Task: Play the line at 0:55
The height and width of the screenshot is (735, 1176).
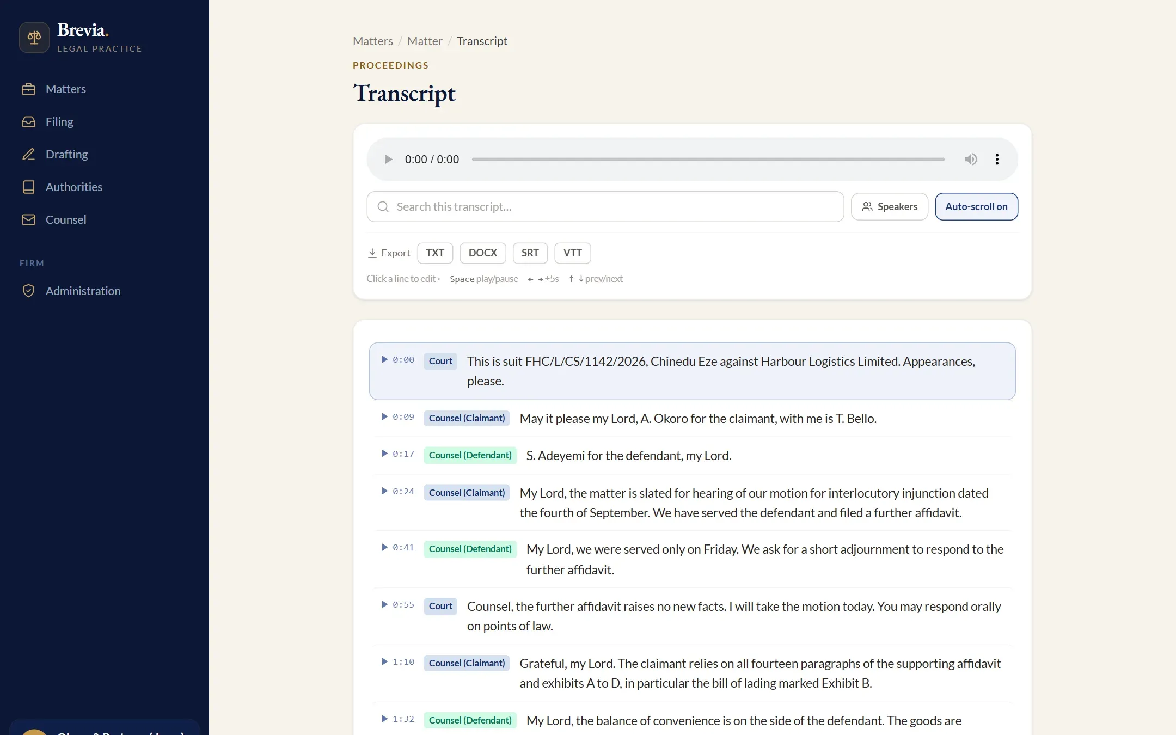Action: pyautogui.click(x=384, y=605)
